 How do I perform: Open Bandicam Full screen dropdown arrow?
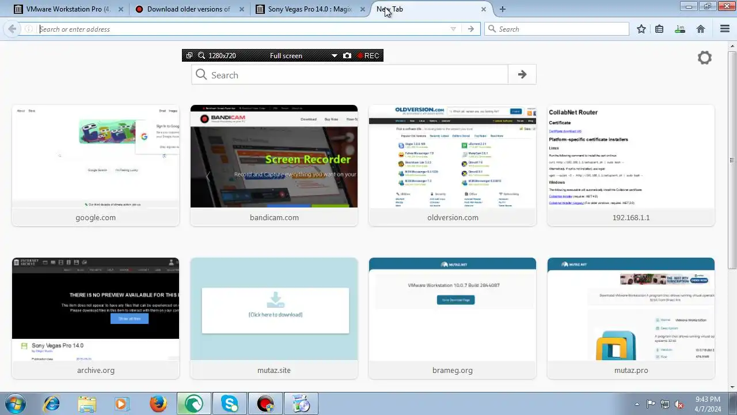(x=334, y=56)
